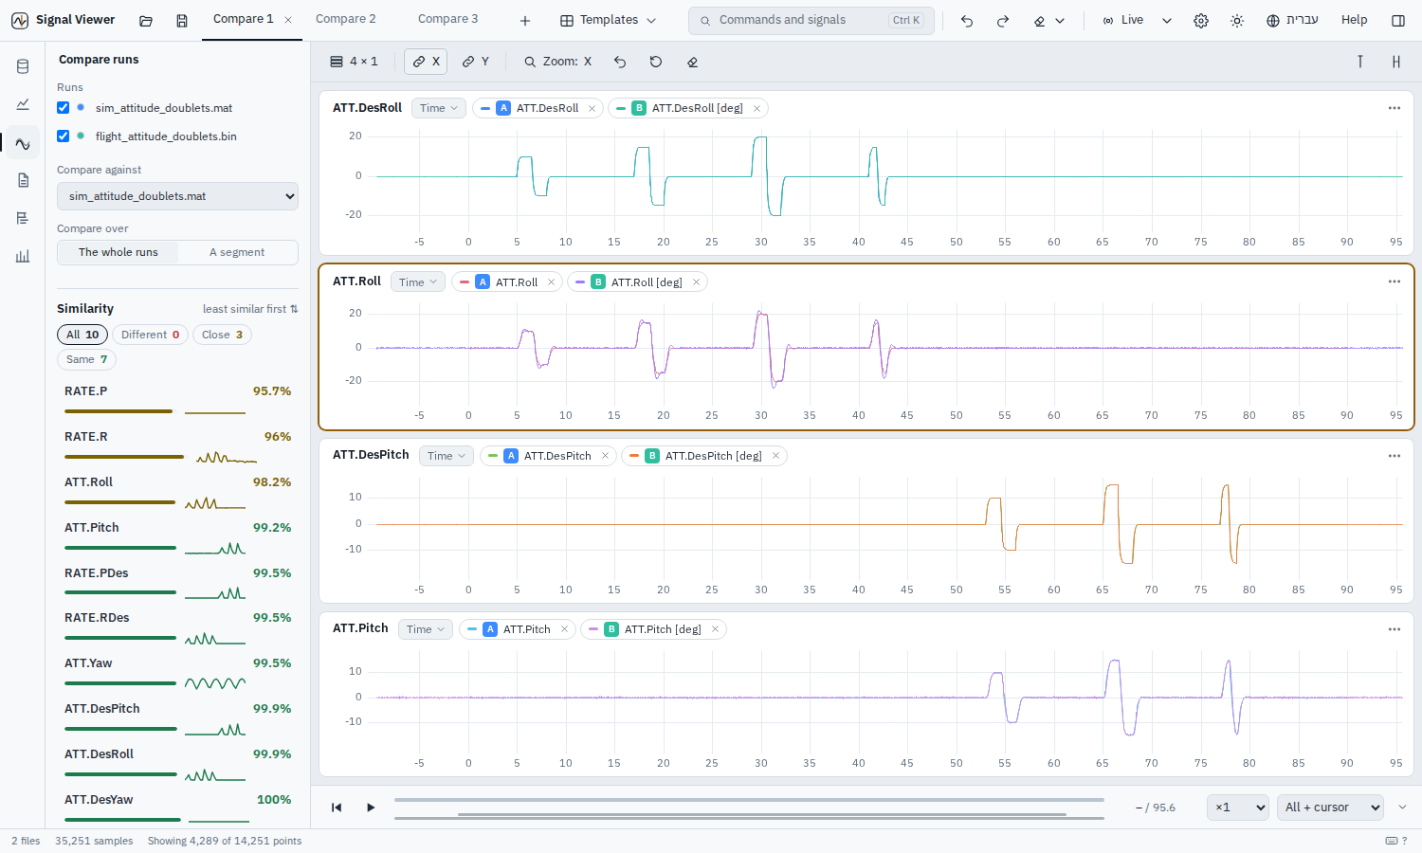Open the 'All + cursor' dropdown
1422x853 pixels.
(x=1330, y=808)
